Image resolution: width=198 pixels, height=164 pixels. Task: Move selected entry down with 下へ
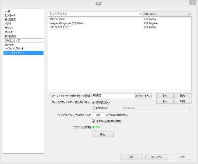(x=165, y=101)
